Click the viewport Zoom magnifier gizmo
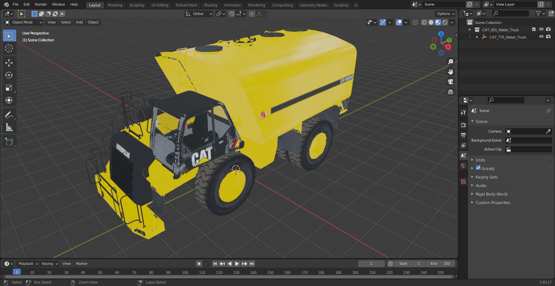This screenshot has height=286, width=555. (x=450, y=62)
